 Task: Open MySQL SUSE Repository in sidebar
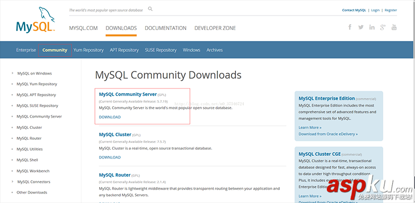(37, 106)
